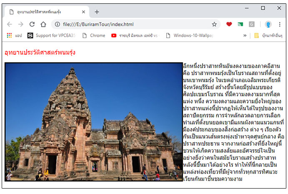Click the forward navigation arrow
The image size is (288, 194).
pyautogui.click(x=20, y=24)
